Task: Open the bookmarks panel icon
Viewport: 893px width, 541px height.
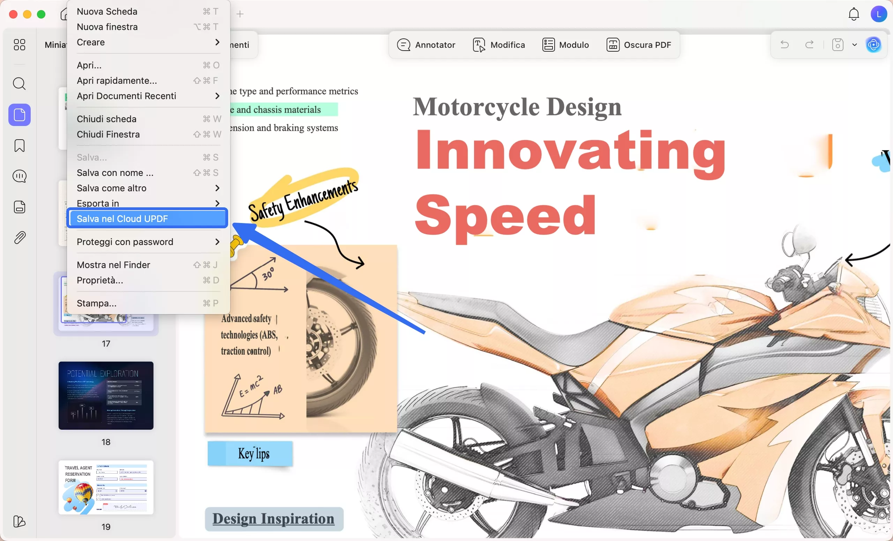Action: pyautogui.click(x=19, y=146)
